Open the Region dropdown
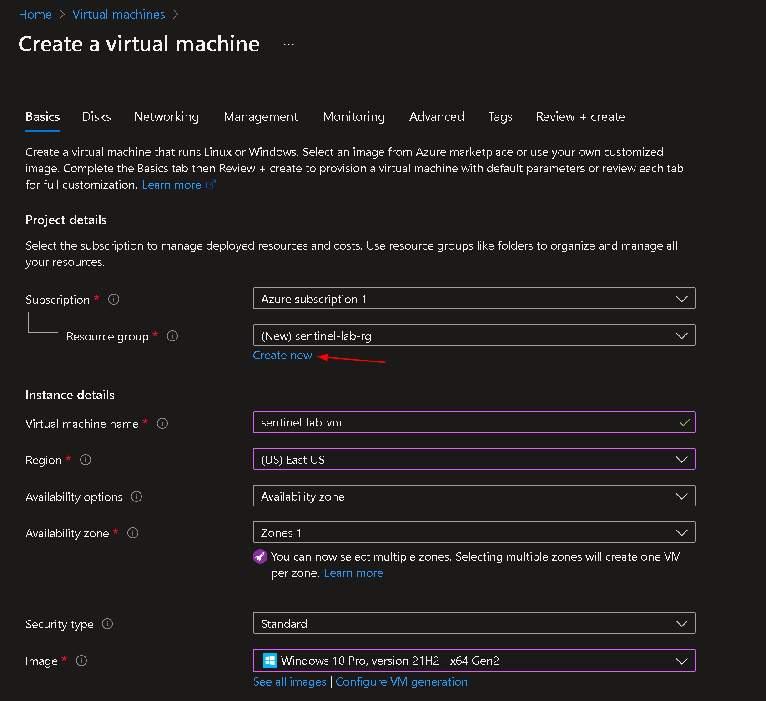This screenshot has width=766, height=701. 474,459
